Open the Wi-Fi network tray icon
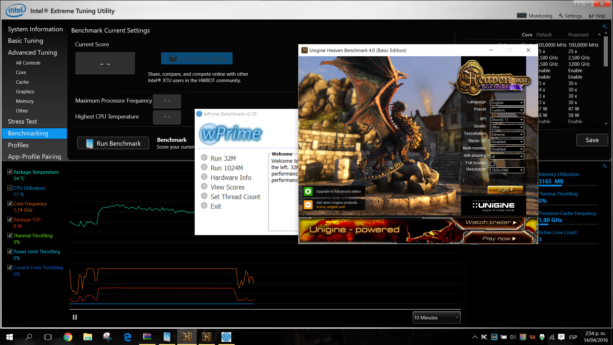 coord(552,337)
